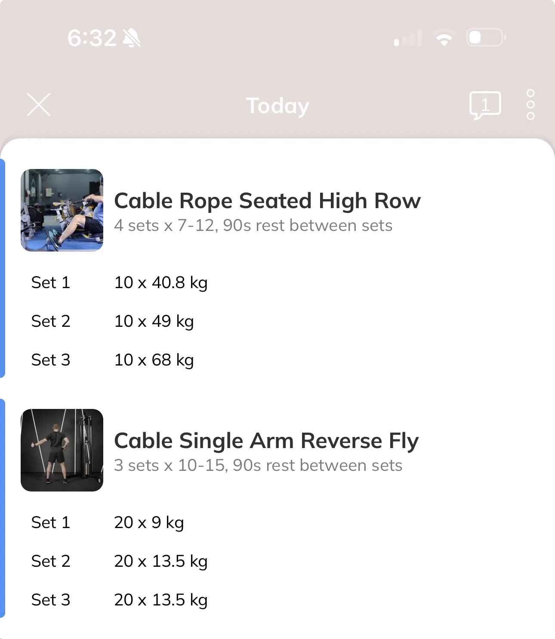Open Cable Single Arm Reverse Fly thumbnail
Screen dimensions: 555x639
[62, 450]
